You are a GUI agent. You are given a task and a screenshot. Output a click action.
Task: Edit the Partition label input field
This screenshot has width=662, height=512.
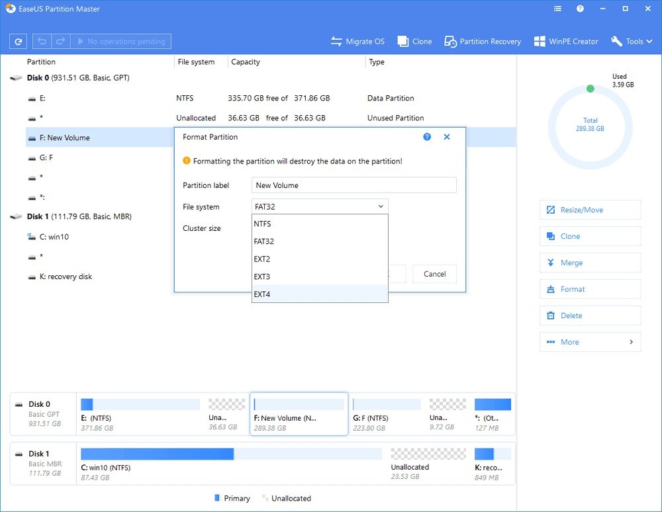[354, 185]
